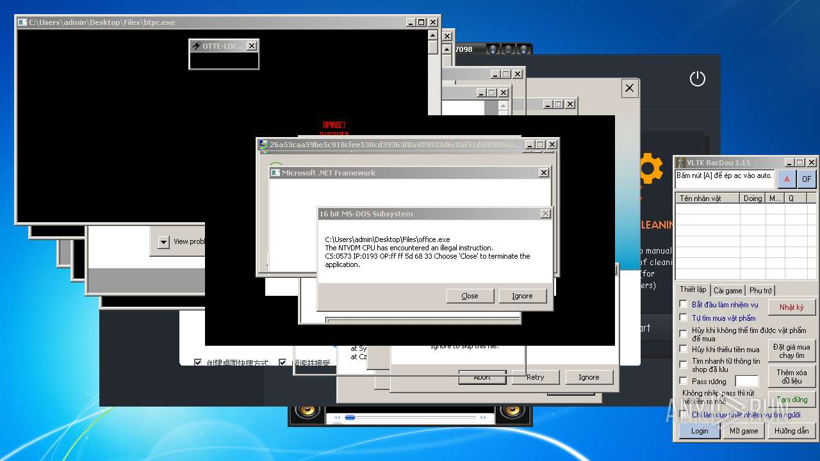The image size is (820, 461).
Task: Click the OTTE-LOC window title icon
Action: 196,46
